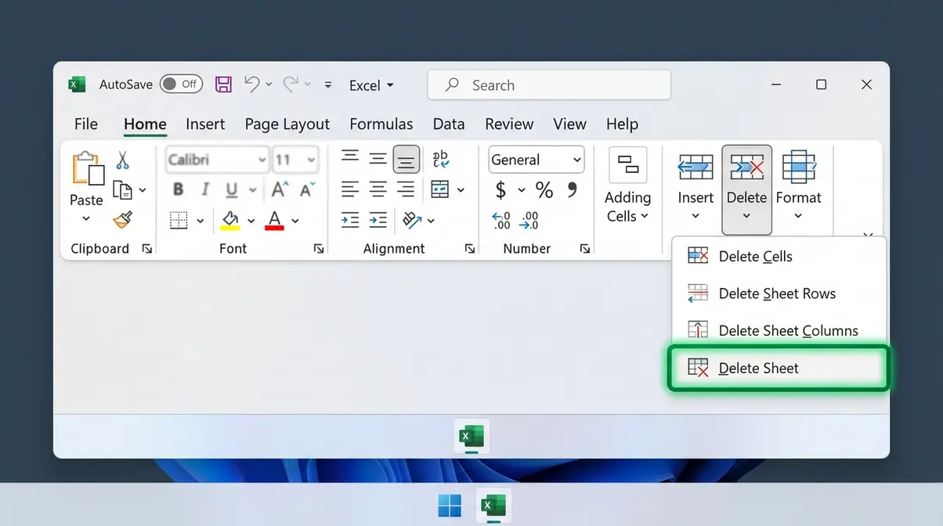Align text to top of cell
Image resolution: width=943 pixels, height=526 pixels.
(x=350, y=157)
